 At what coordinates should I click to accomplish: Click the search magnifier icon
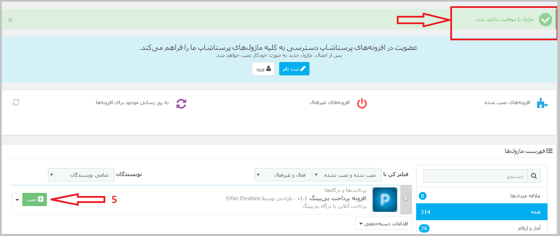(x=534, y=176)
